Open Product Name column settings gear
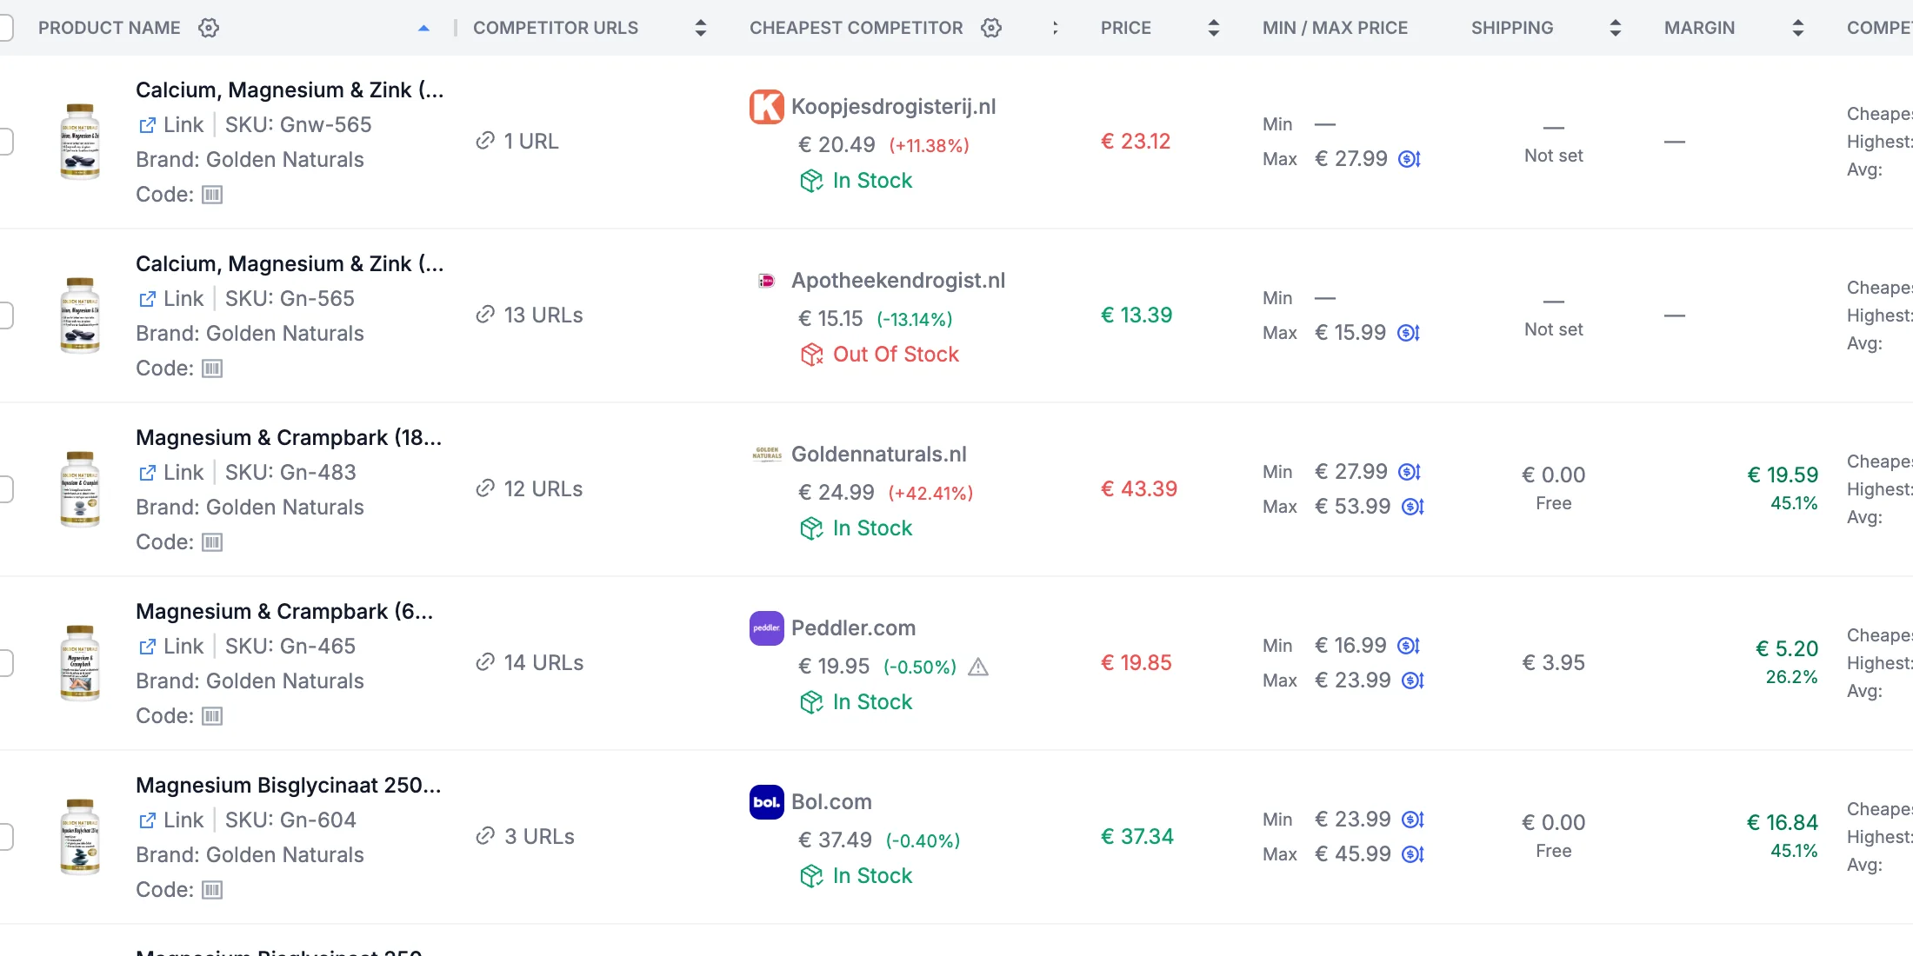1913x956 pixels. [209, 28]
